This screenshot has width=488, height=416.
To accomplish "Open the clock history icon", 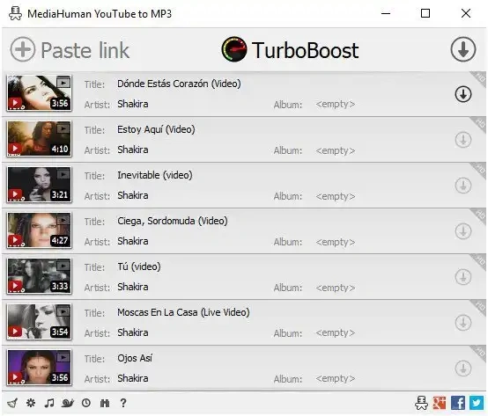I will [x=86, y=403].
